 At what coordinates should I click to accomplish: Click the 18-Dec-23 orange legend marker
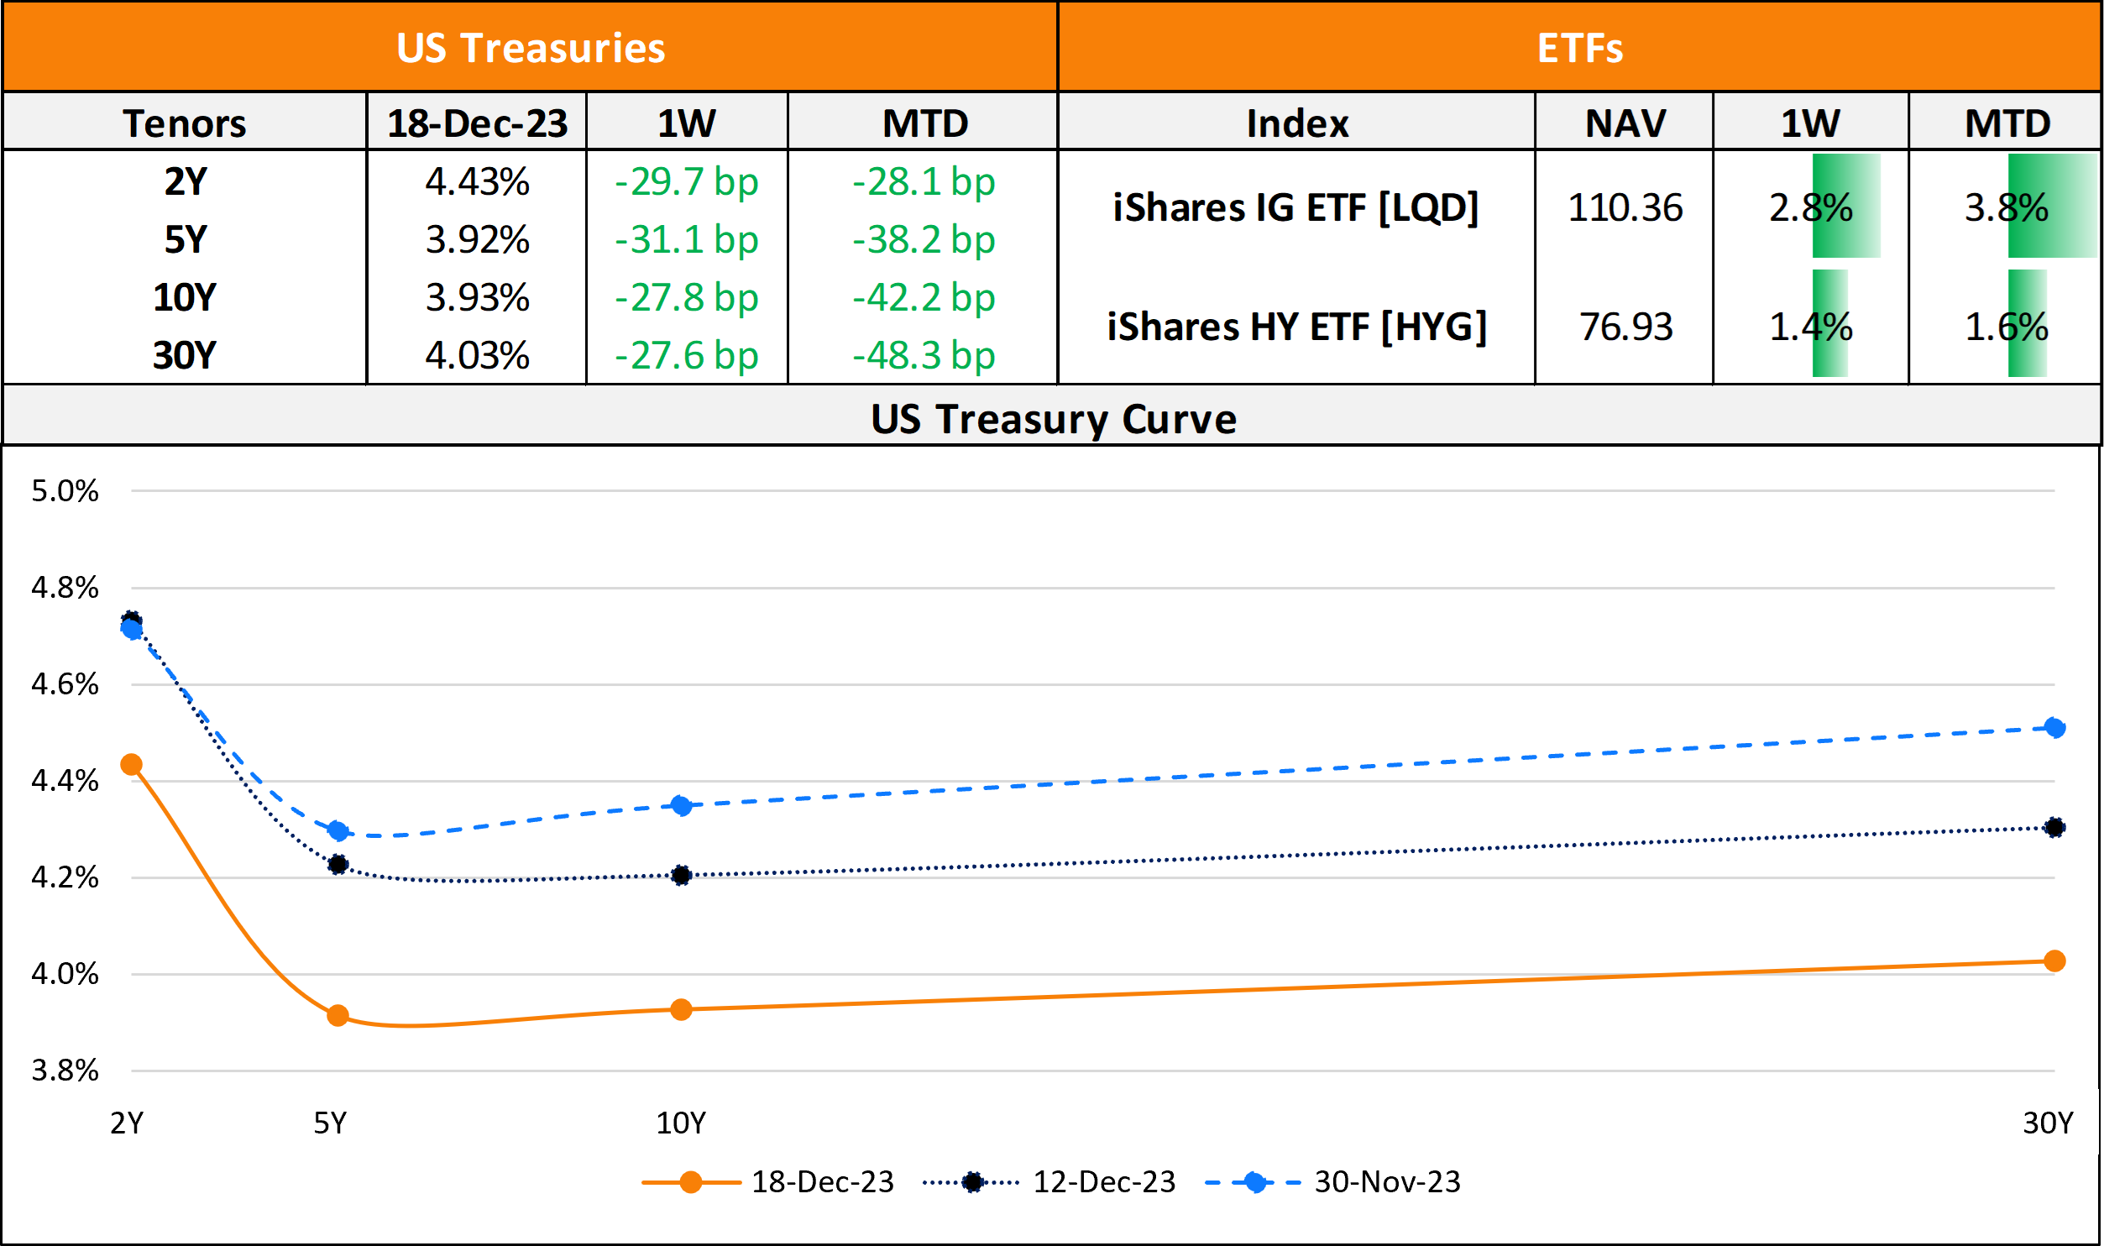(690, 1182)
